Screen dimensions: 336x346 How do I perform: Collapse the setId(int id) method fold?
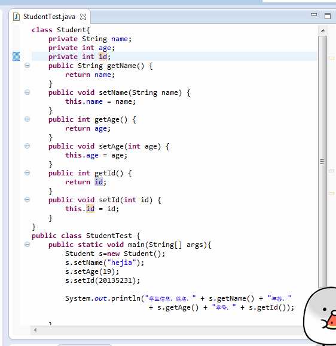27,200
